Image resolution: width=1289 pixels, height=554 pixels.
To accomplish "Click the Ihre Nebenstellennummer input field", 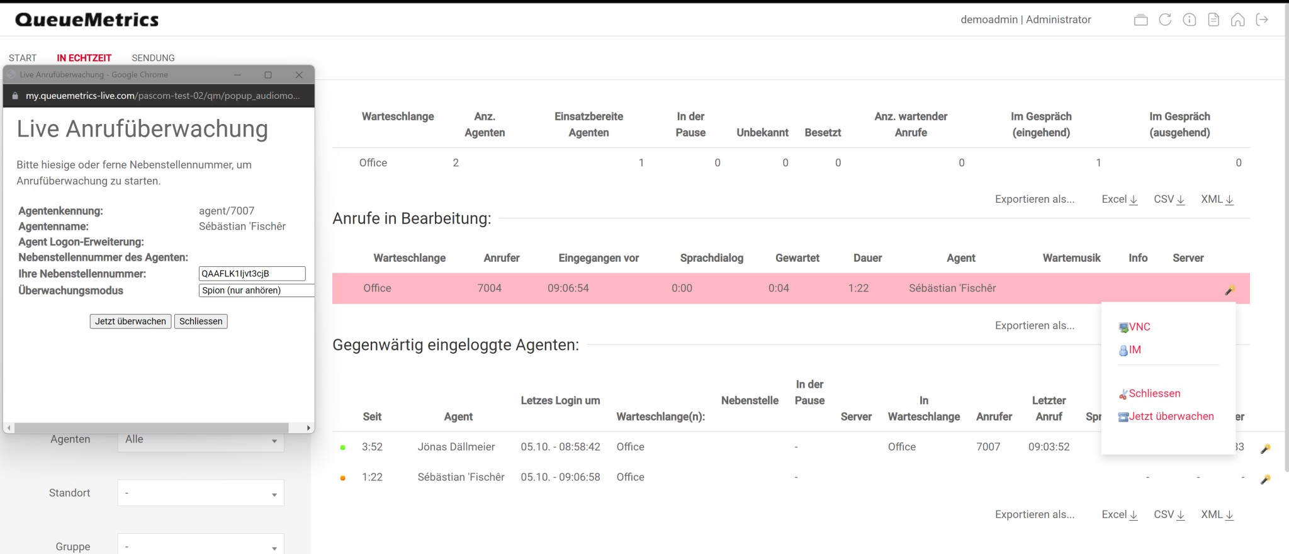I will (251, 273).
